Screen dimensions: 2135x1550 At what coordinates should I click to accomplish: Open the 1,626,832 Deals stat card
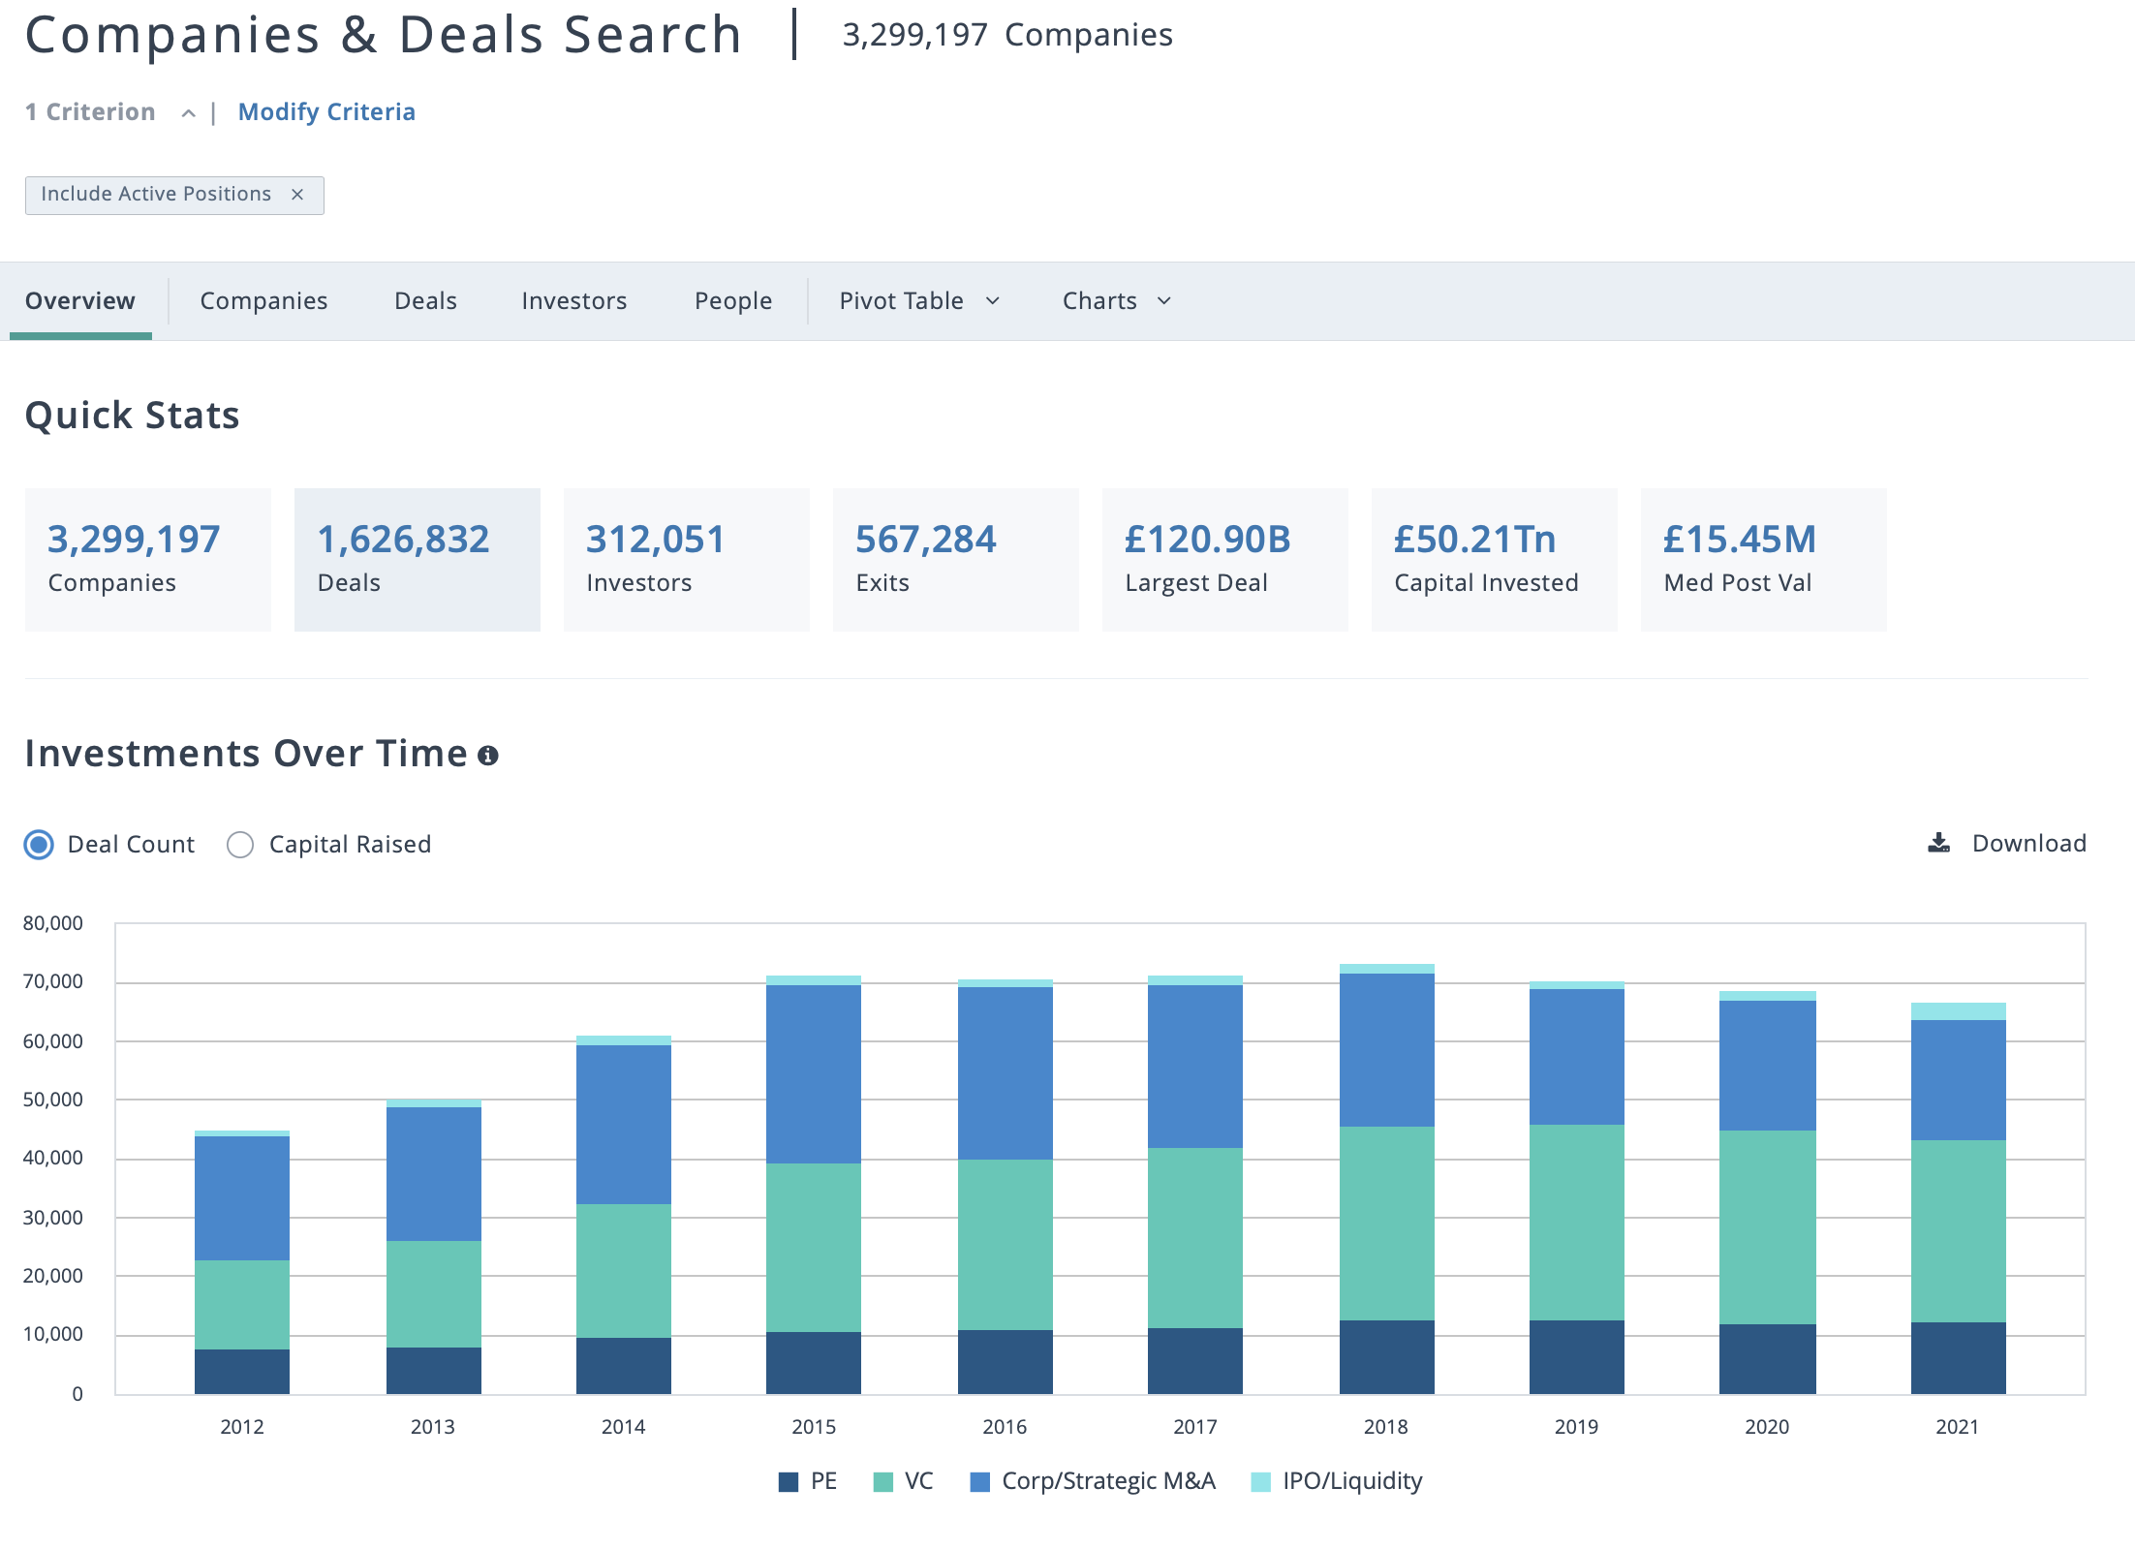[x=418, y=560]
